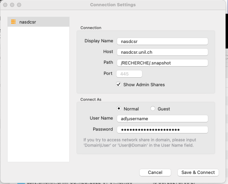Minimize the Connection Settings window
This screenshot has width=228, height=184.
[x=12, y=5]
